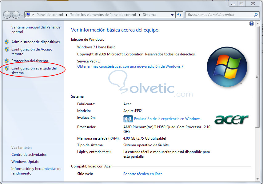This screenshot has width=263, height=184.
Task: Expand arrow before Sistema breadcrumb
Action: (x=140, y=15)
